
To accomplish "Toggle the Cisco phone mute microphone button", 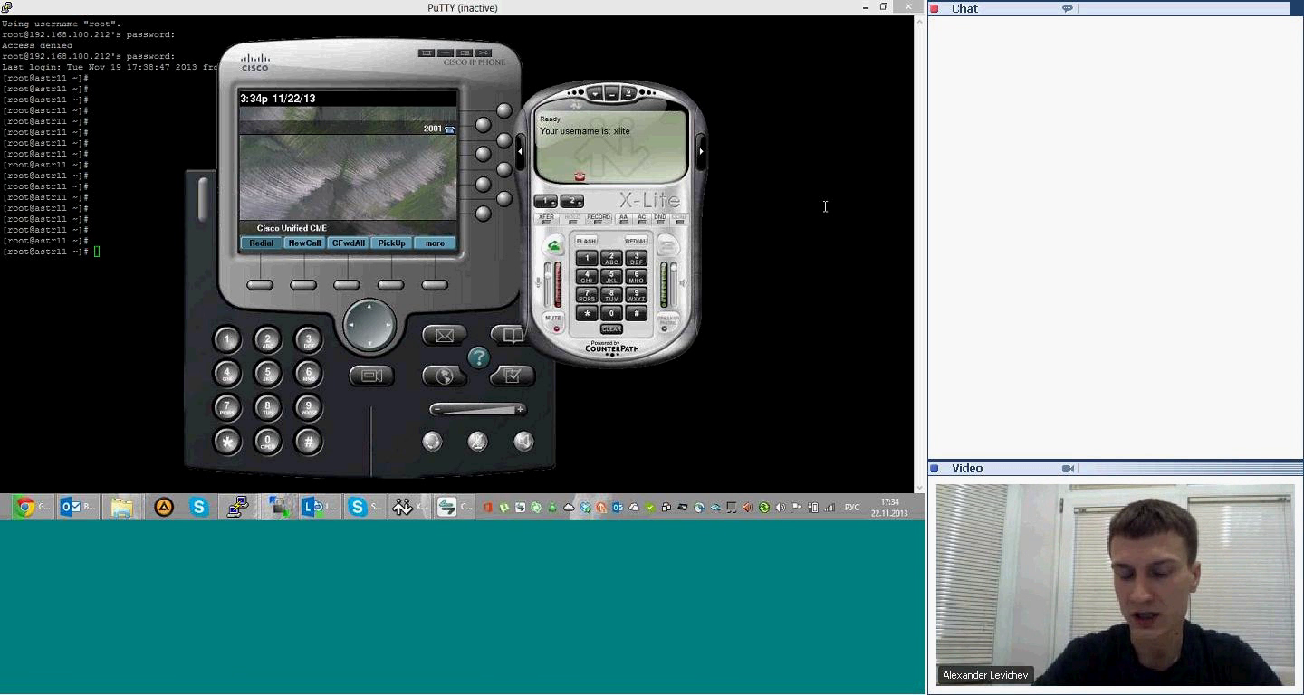I will coord(477,442).
